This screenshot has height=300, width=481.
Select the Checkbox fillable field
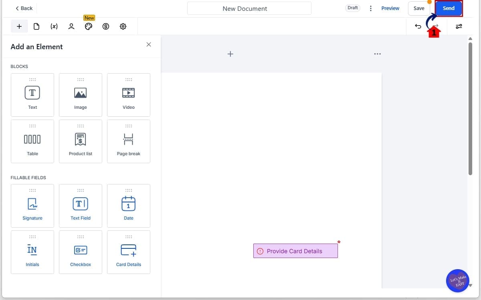81,252
